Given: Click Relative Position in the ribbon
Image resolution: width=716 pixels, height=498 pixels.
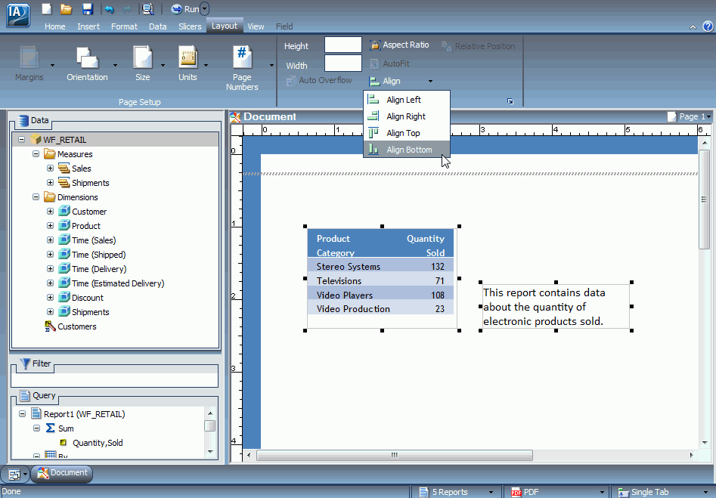Looking at the screenshot, I should tap(478, 46).
